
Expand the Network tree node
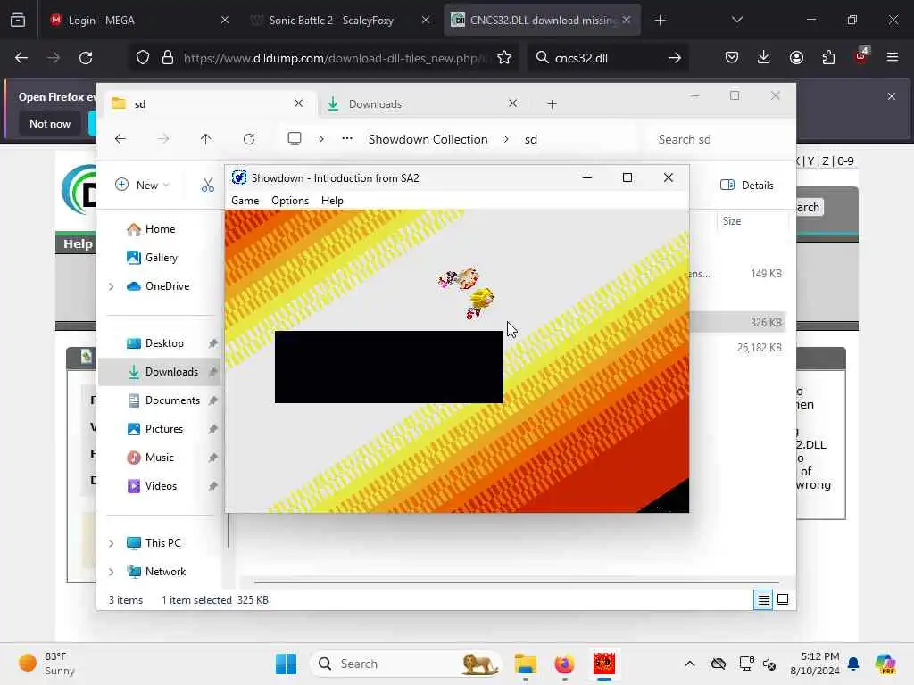click(x=112, y=572)
